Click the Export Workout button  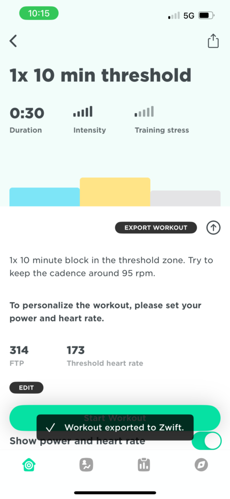point(156,228)
